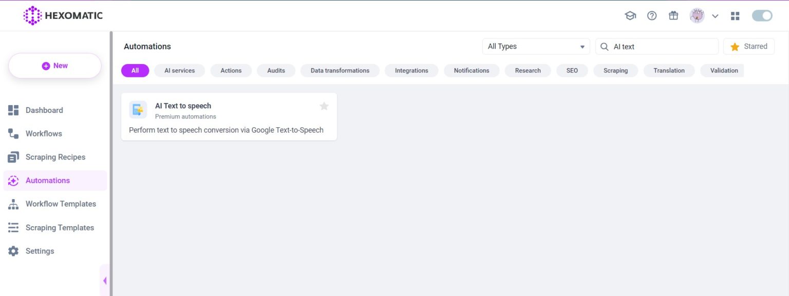Click the gift promotions icon
The width and height of the screenshot is (789, 296).
point(673,15)
